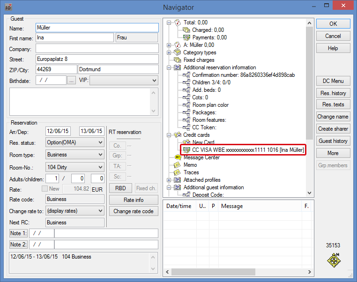
Task: Click the Street input field
Action: coord(97,59)
